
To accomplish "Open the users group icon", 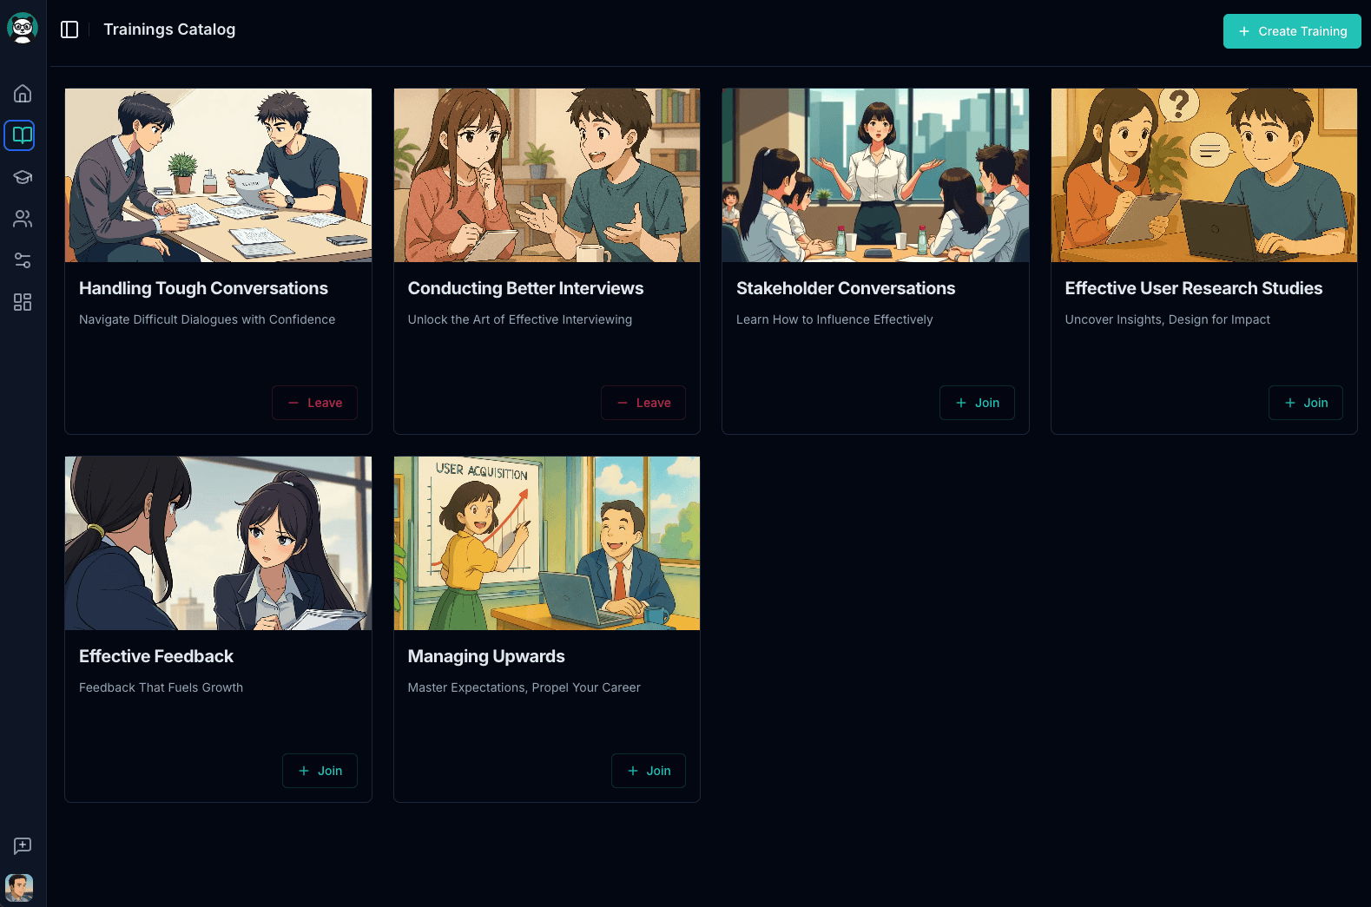I will tap(23, 219).
